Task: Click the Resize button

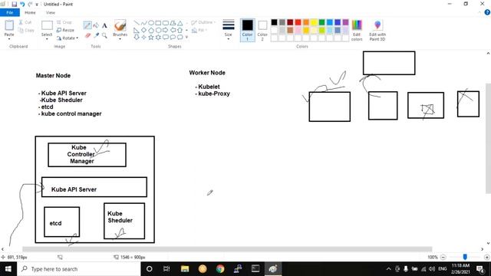Action: [65, 30]
